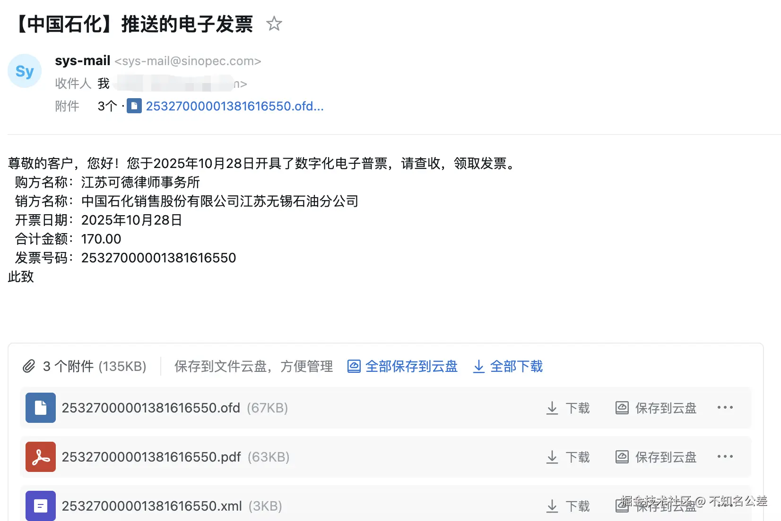Click the red PDF file icon

click(40, 456)
